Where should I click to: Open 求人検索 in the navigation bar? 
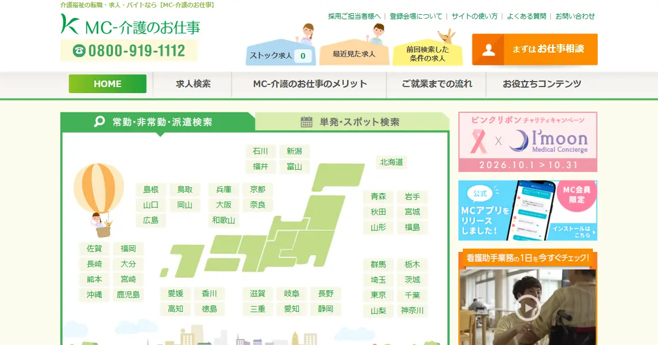pos(193,84)
